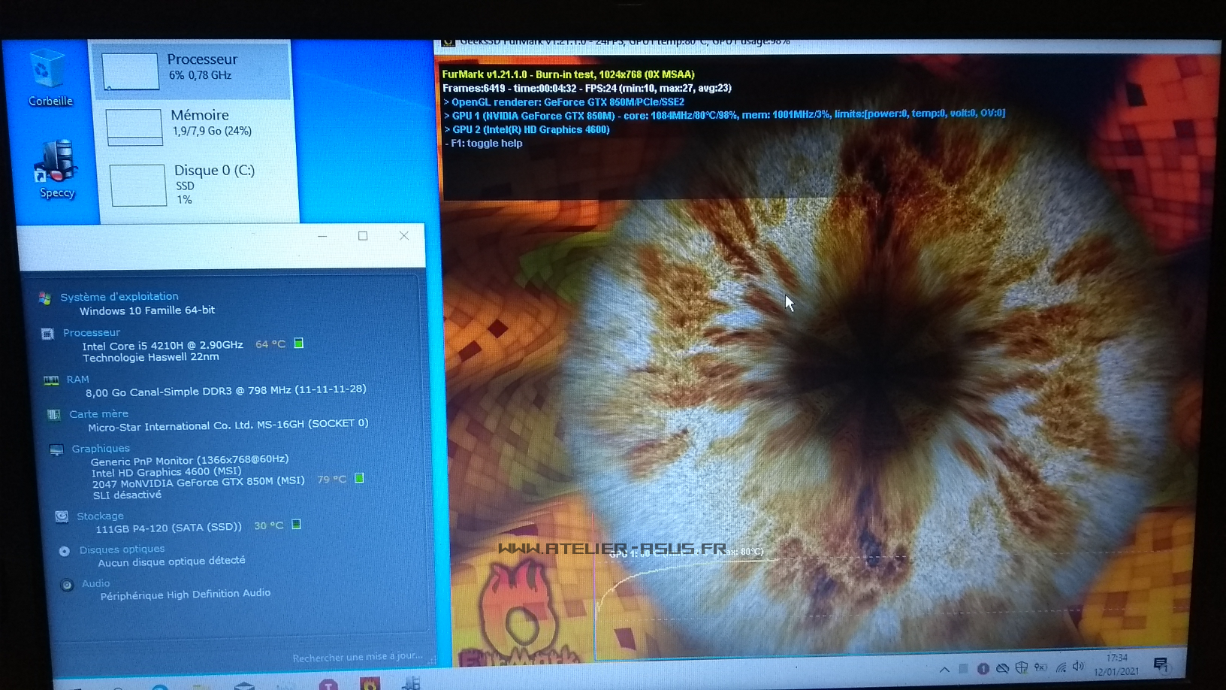
Task: Close the Speccy window
Action: (x=404, y=236)
